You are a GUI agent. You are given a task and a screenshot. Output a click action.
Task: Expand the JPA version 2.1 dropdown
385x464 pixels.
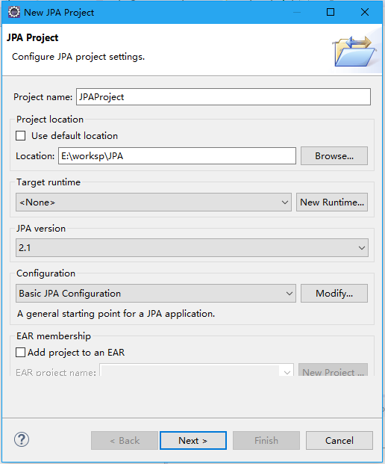point(192,247)
